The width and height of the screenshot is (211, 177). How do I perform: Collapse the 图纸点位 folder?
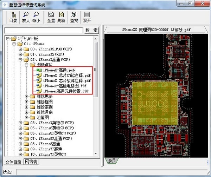pyautogui.click(x=27, y=65)
